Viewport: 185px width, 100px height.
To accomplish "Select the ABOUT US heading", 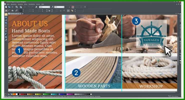I will (30, 23).
